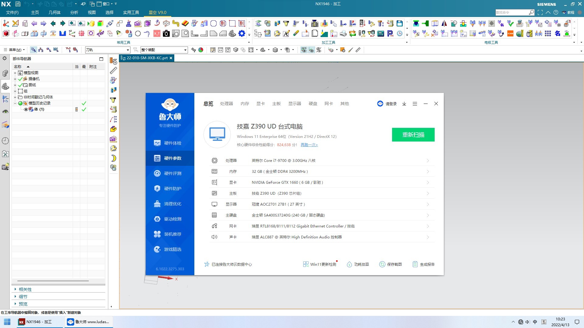This screenshot has height=328, width=584.
Task: Expand the 相关性 section
Action: 16,289
